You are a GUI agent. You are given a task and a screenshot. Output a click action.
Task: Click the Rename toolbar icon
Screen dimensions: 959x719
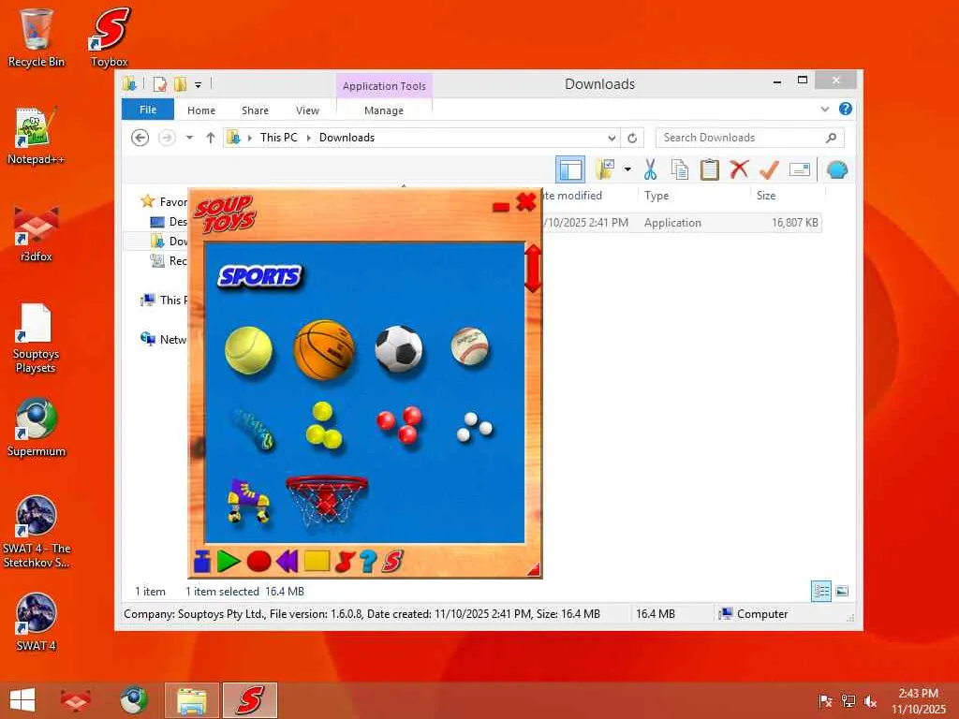tap(800, 169)
